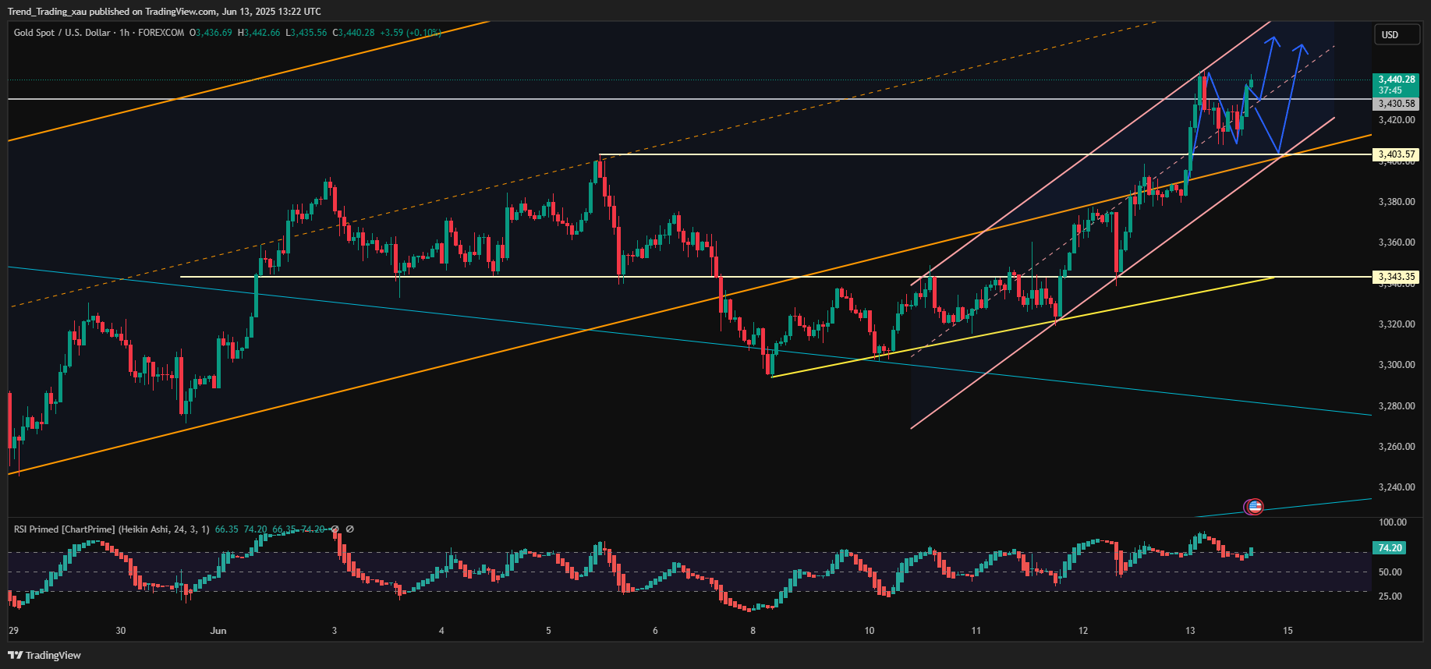
Task: Click 'Trend_Trading_xau' author name in header
Action: (48, 12)
